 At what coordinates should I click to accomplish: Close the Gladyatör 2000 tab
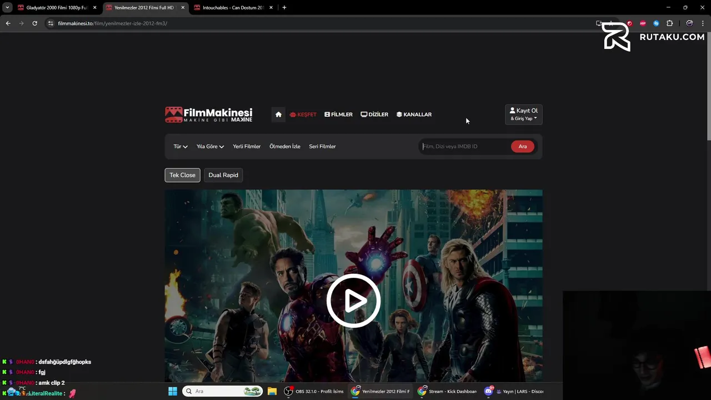point(94,8)
